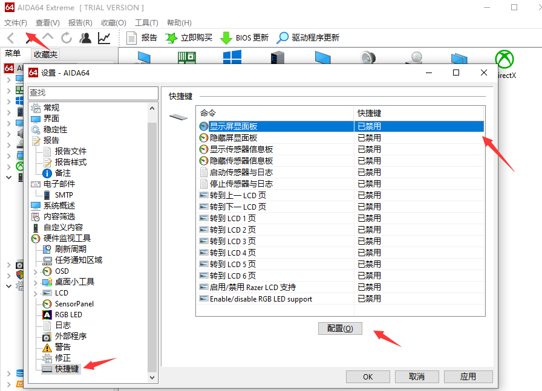Select SensorPanel in the settings tree
Image resolution: width=542 pixels, height=391 pixels.
pos(74,303)
